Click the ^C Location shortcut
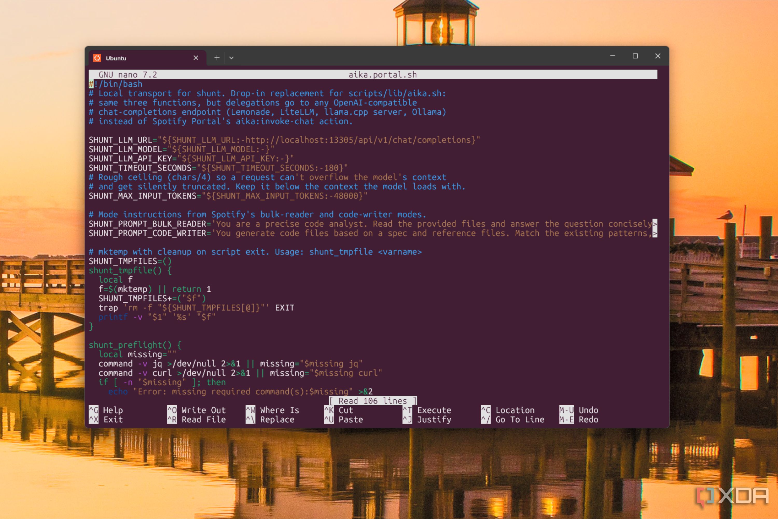This screenshot has height=519, width=778. click(x=508, y=410)
